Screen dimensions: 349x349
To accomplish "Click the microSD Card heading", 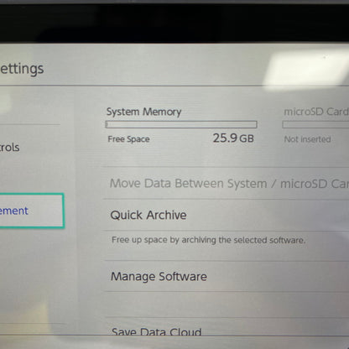I will [x=316, y=112].
